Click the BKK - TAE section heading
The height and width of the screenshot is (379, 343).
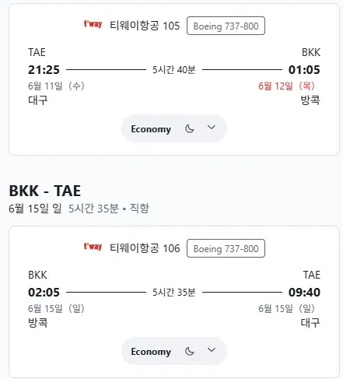pos(45,191)
